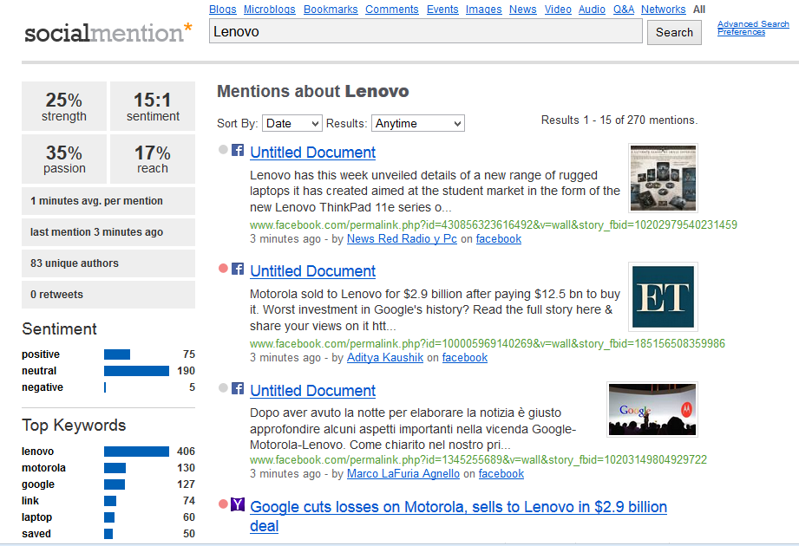Switch to the News category
This screenshot has width=799, height=546.
[523, 10]
